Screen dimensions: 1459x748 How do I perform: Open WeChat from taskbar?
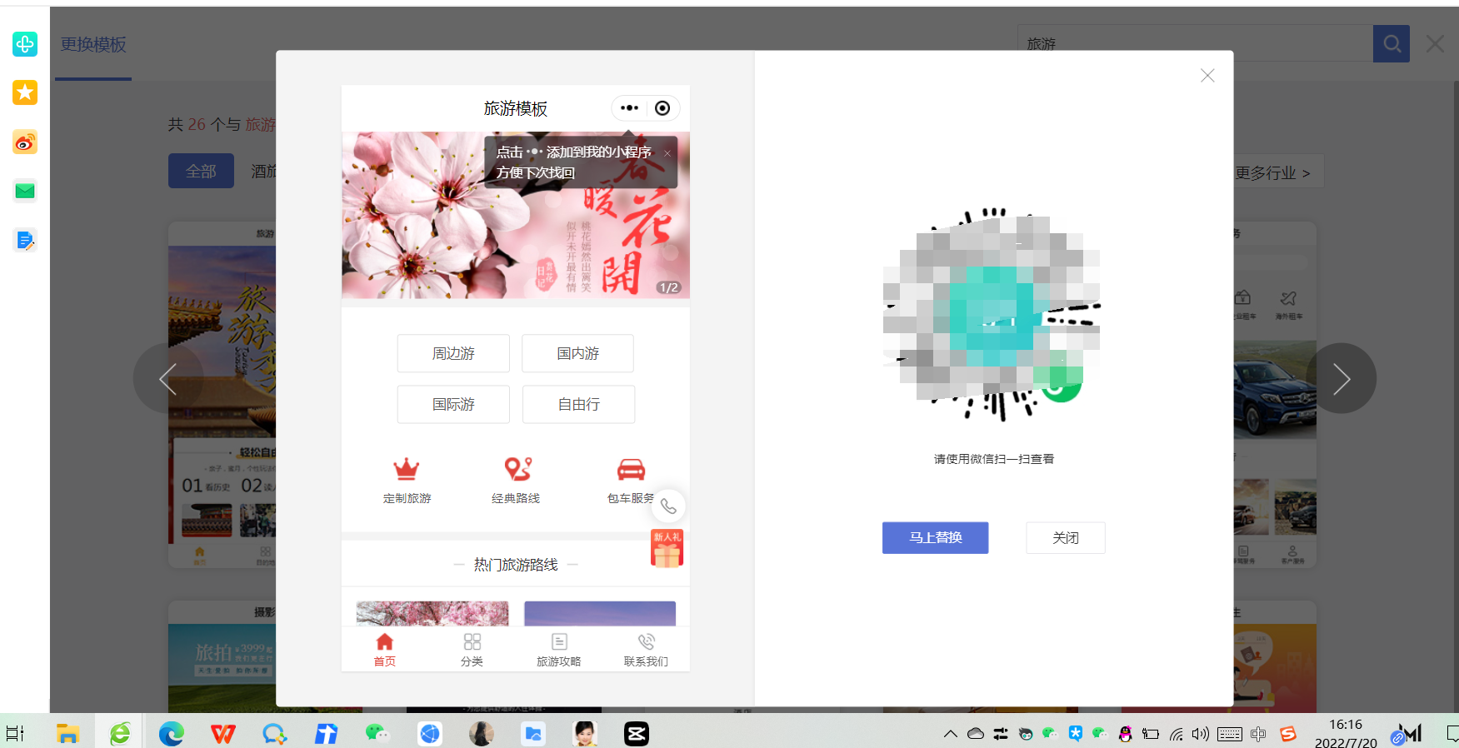(x=377, y=733)
